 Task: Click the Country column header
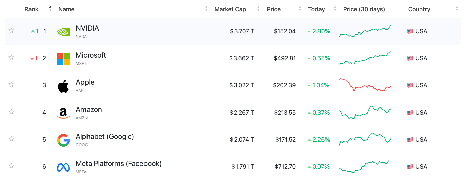tap(419, 9)
